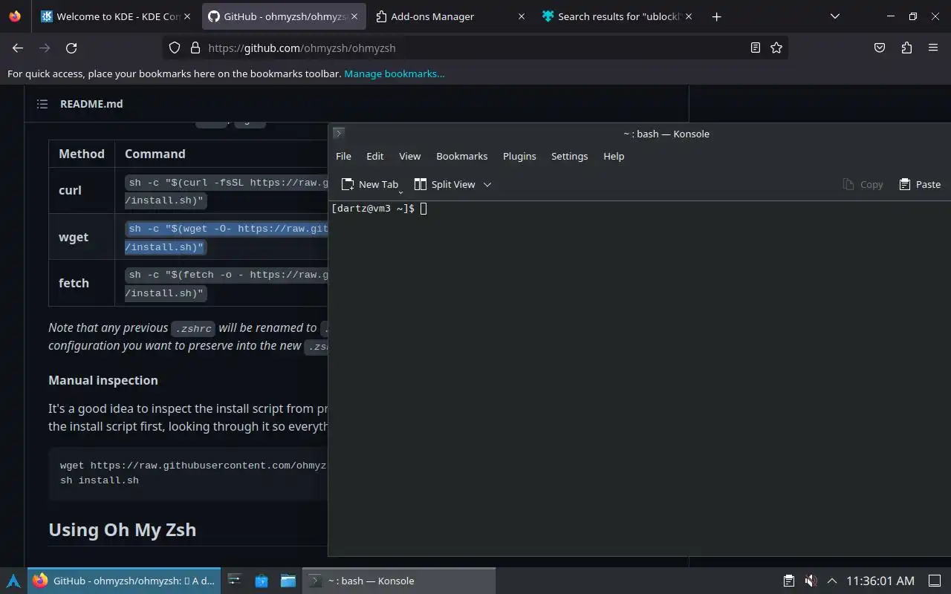
Task: Close the GitHub ohmyzsh tab
Action: [354, 16]
